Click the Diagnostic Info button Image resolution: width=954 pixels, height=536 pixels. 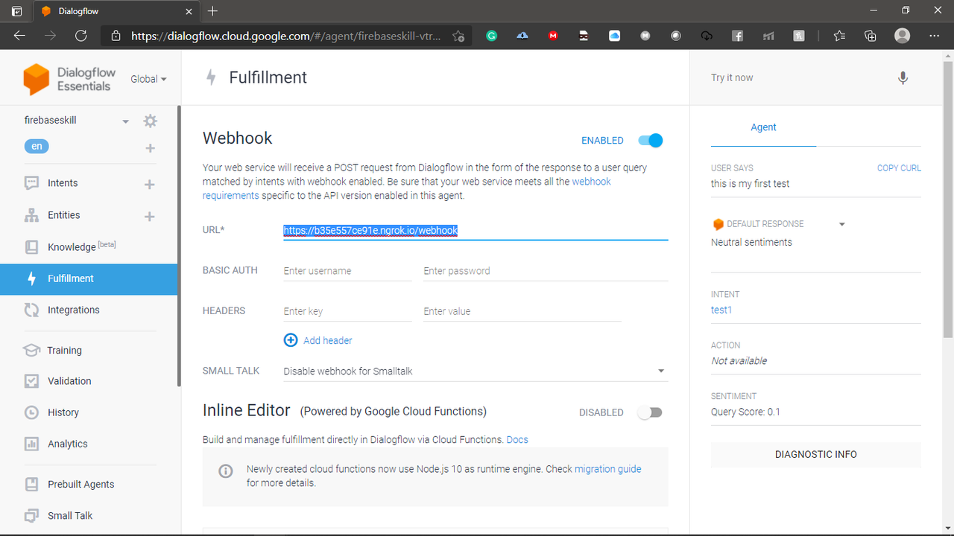coord(815,454)
